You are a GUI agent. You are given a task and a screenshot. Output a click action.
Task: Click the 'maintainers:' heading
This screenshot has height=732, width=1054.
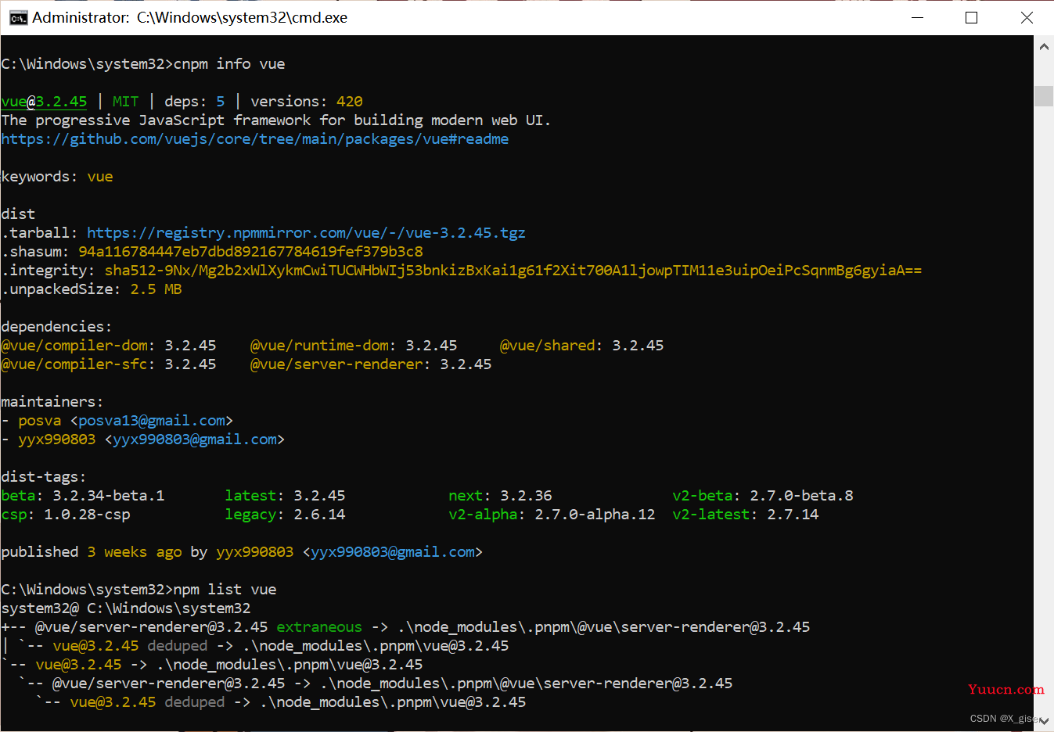52,402
